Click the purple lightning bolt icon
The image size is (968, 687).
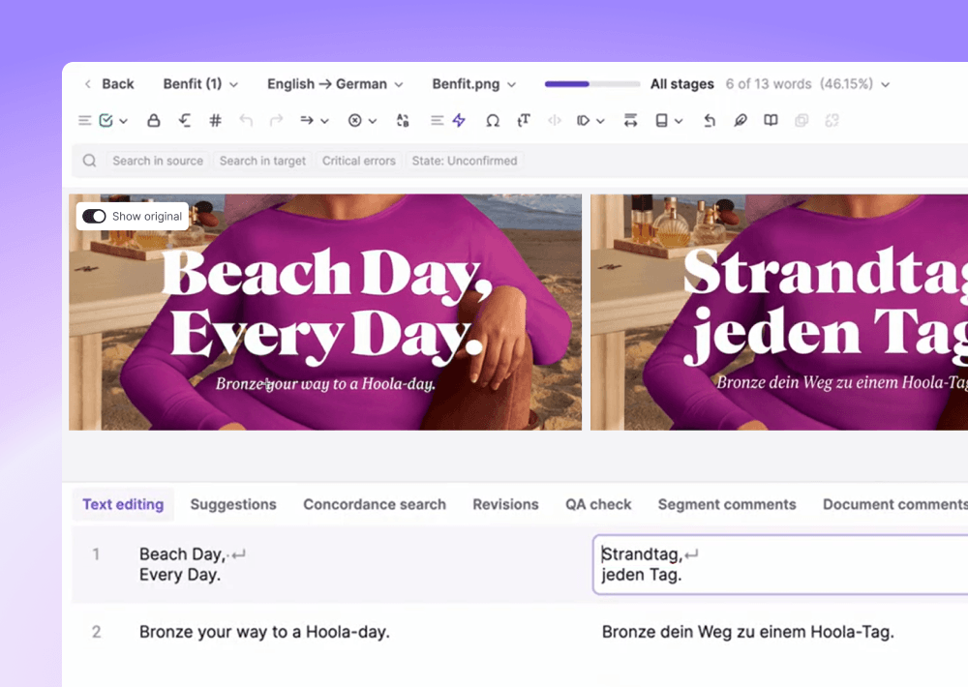(x=459, y=121)
